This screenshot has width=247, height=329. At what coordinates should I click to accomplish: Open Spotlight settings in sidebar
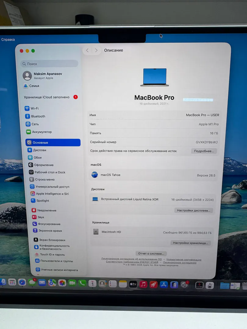click(x=40, y=200)
